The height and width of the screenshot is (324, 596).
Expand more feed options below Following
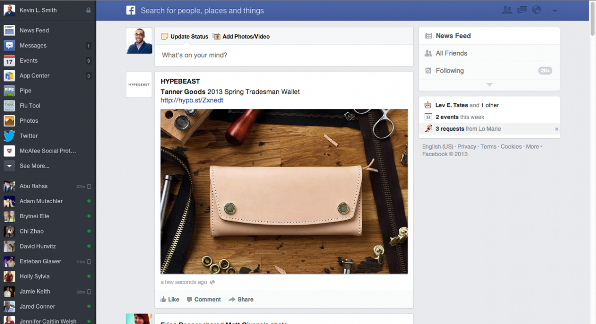pyautogui.click(x=489, y=85)
